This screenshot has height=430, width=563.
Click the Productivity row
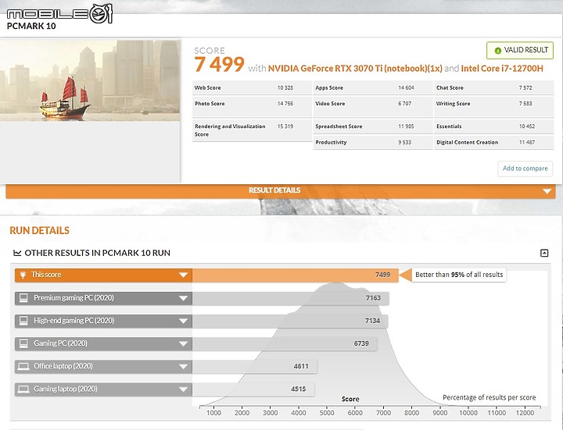373,142
